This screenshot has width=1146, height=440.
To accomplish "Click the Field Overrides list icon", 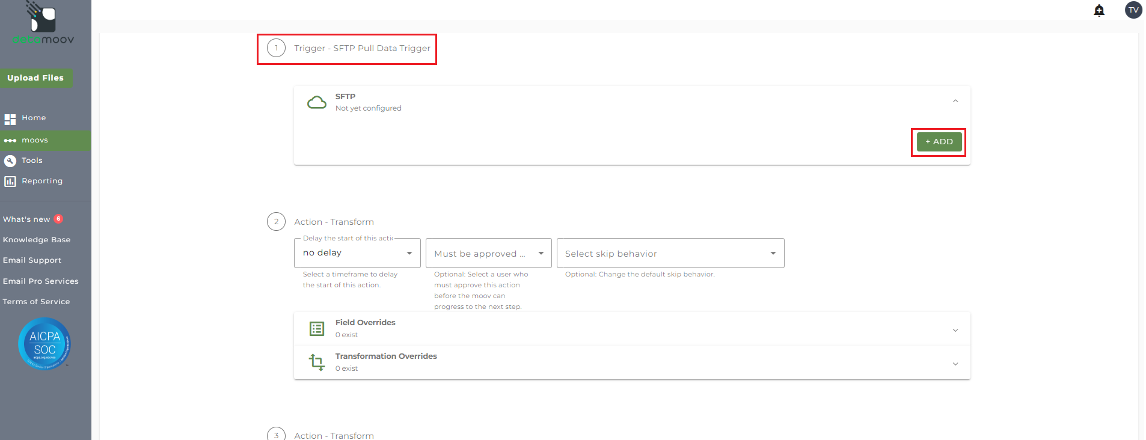I will (x=317, y=329).
